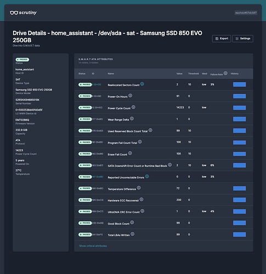
Task: Click the master#57dc547 version badge
Action: tap(246, 13)
